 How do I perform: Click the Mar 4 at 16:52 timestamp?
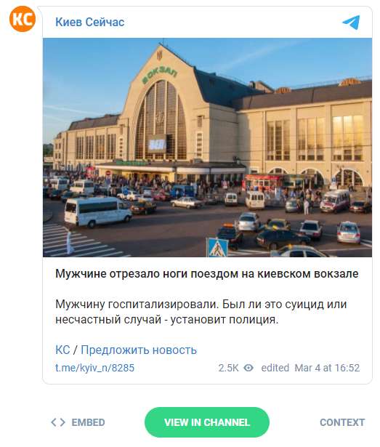pos(327,368)
